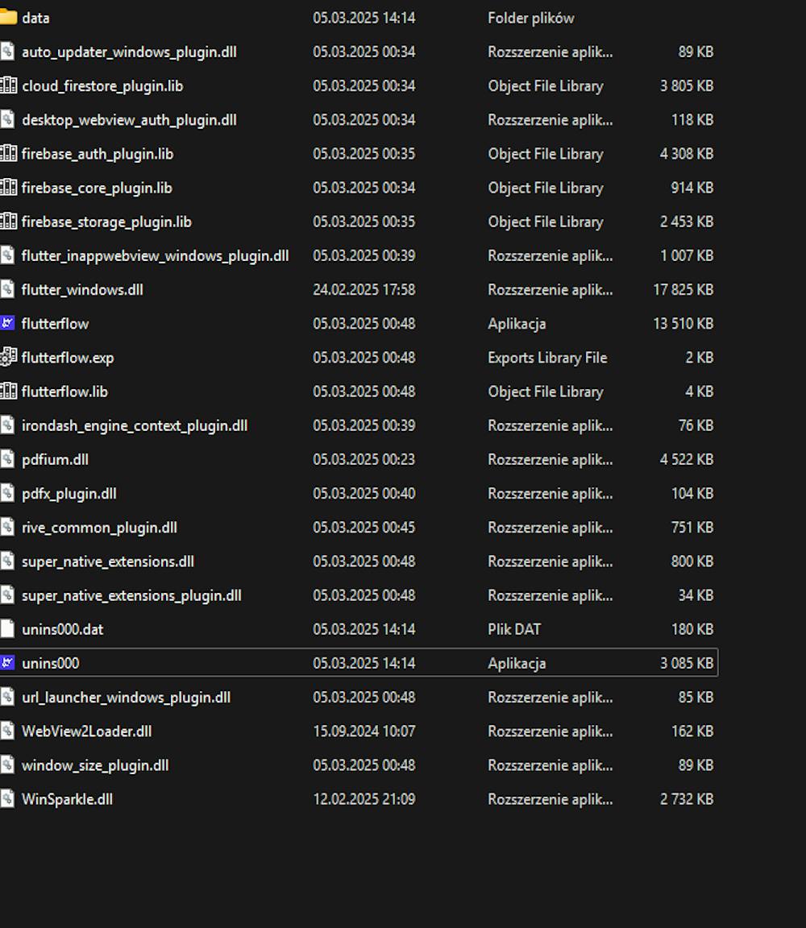
Task: Click the size value 13 510 KB
Action: click(683, 324)
